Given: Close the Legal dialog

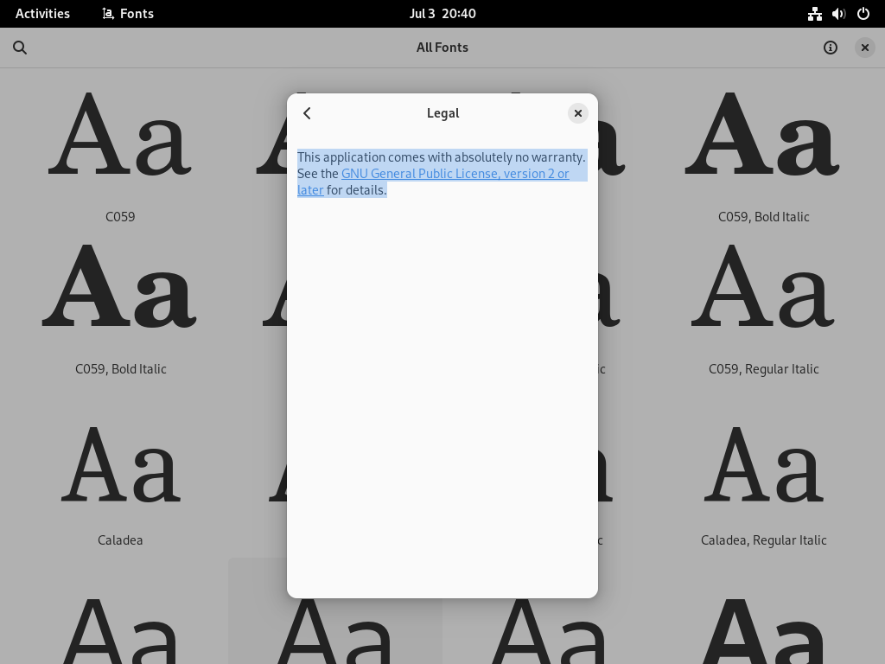Looking at the screenshot, I should [x=578, y=113].
